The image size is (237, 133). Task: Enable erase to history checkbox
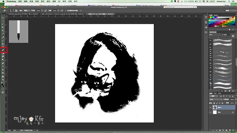tap(65, 11)
